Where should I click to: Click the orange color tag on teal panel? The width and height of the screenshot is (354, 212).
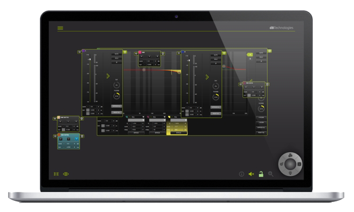click(59, 135)
